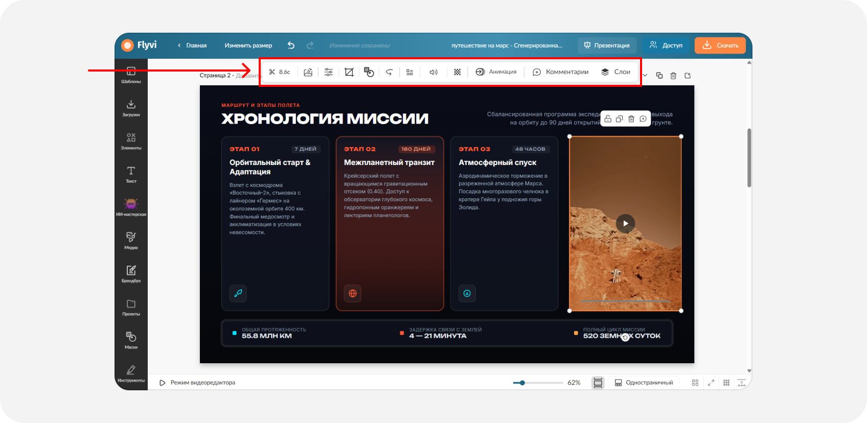Click the zoom slider handle at 62%
The width and height of the screenshot is (867, 423).
pos(522,383)
